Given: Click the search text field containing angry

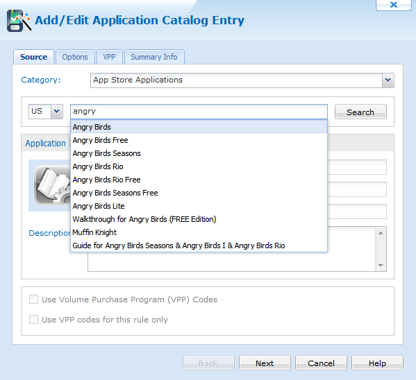Looking at the screenshot, I should (199, 112).
